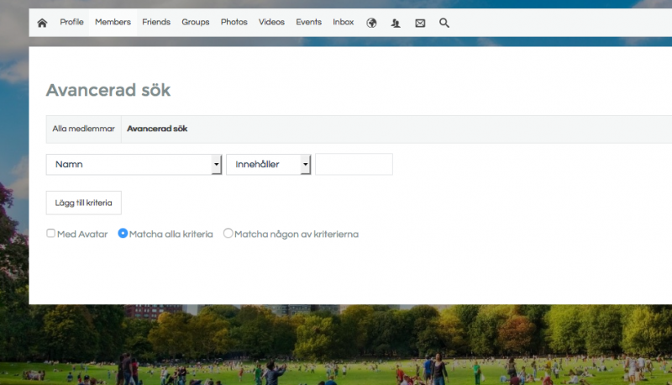Enable the Med Avatar checkbox
Screen dimensions: 672x385
click(50, 233)
